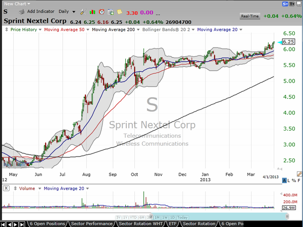Image resolution: width=303 pixels, height=227 pixels.
Task: Click the magenta 0.00 value in toolbar
Action: click(146, 13)
